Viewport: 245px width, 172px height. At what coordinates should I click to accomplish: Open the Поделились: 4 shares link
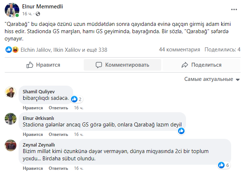click(222, 50)
